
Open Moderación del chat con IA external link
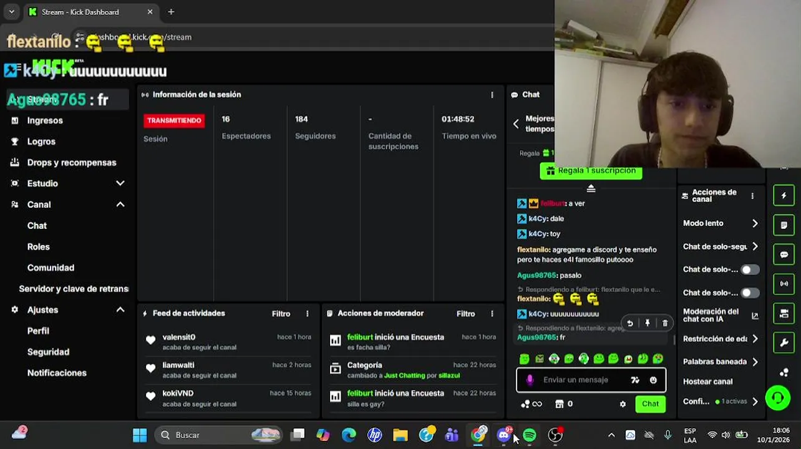755,316
